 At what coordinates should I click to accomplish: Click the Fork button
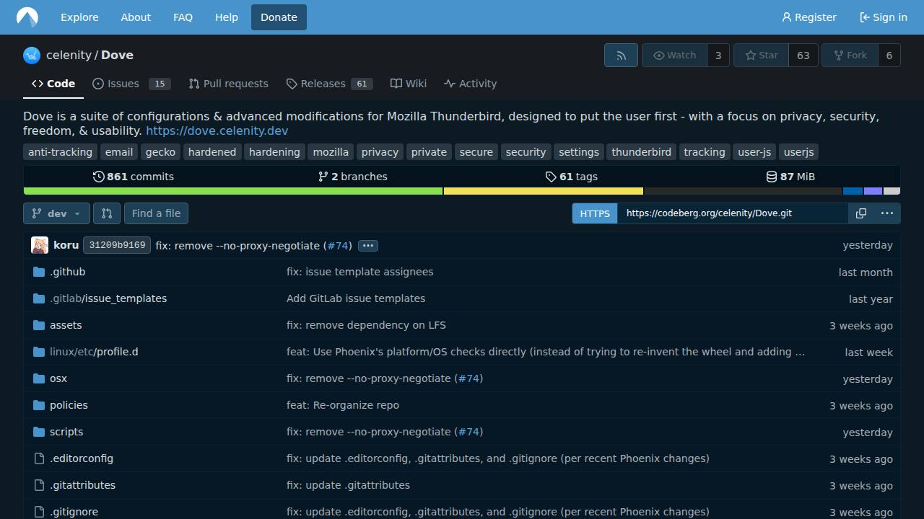850,56
